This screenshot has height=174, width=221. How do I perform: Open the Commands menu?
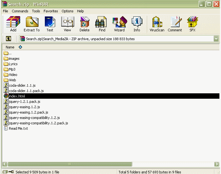click(x=20, y=11)
